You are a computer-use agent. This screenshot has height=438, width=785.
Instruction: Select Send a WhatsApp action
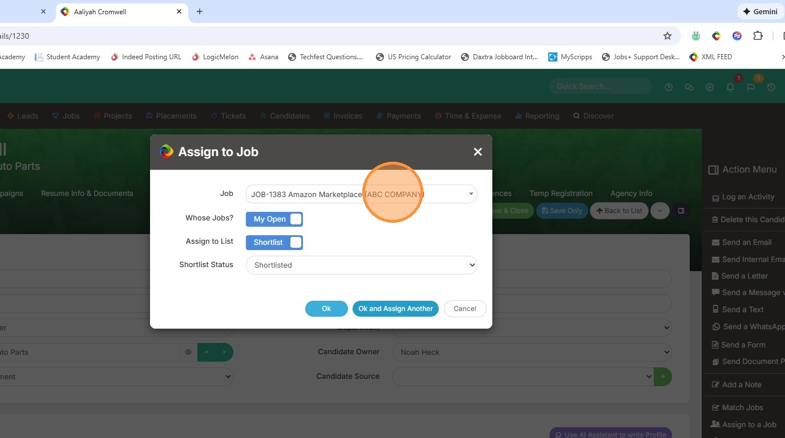pyautogui.click(x=748, y=327)
